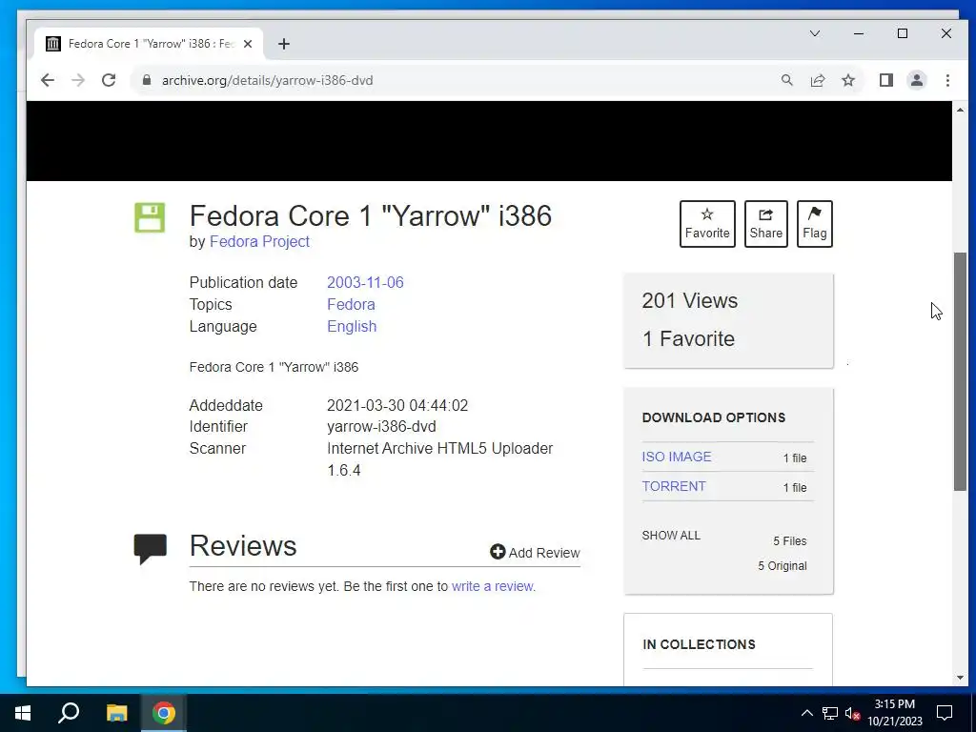
Task: Open Chrome profile avatar
Action: pos(916,80)
